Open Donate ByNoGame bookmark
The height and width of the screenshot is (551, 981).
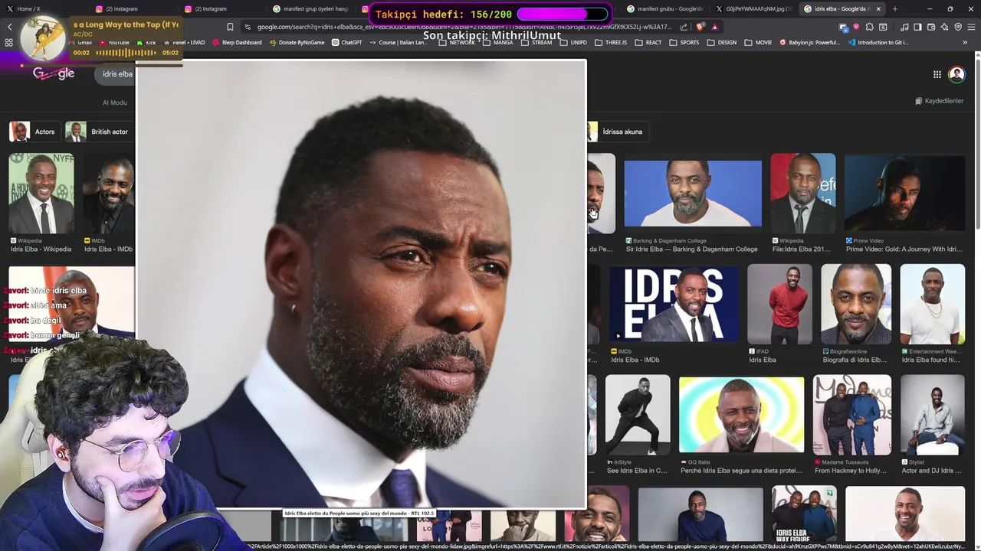pyautogui.click(x=297, y=42)
